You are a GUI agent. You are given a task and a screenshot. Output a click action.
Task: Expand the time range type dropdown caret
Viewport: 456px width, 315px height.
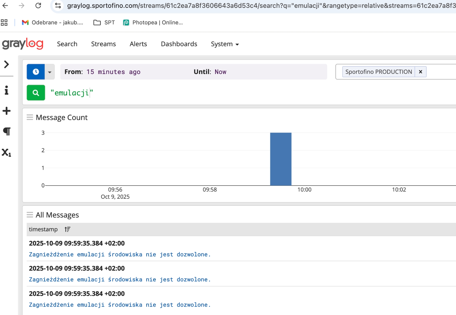[50, 72]
